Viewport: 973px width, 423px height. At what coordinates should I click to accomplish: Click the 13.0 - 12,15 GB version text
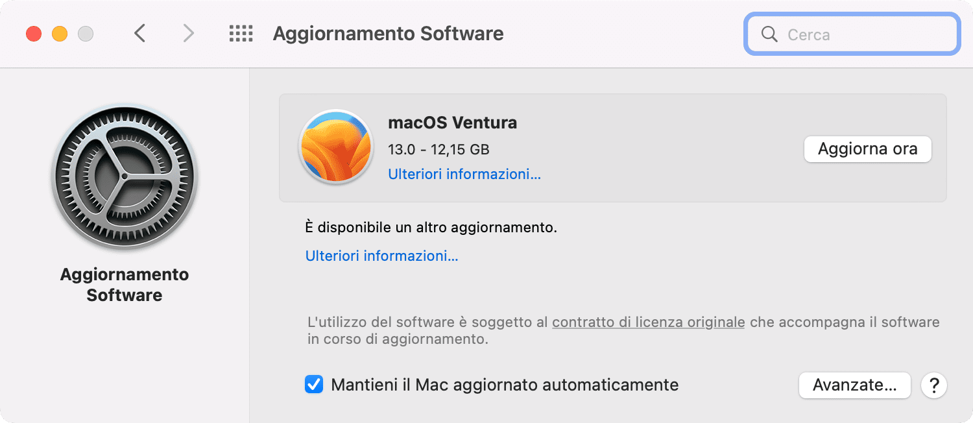[438, 150]
